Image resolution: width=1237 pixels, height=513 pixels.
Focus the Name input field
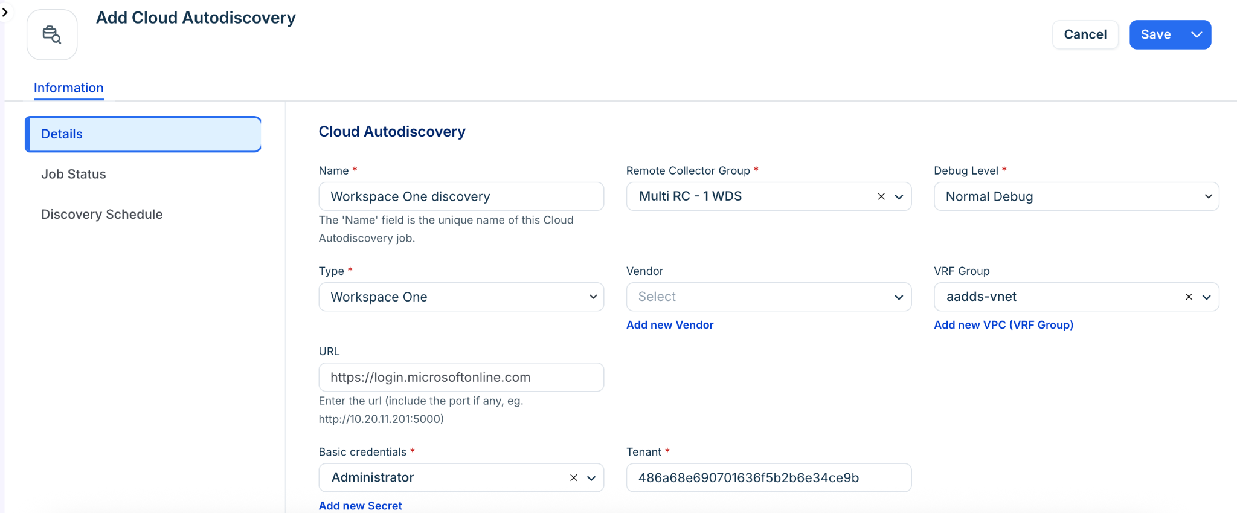(461, 196)
